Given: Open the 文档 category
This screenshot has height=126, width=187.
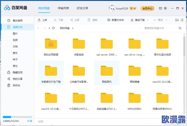Looking at the screenshot, I should 15,46.
